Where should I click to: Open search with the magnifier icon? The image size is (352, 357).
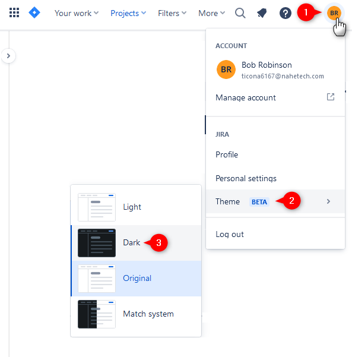click(x=240, y=13)
